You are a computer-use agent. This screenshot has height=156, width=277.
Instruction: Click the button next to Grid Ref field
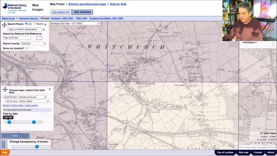39,38
